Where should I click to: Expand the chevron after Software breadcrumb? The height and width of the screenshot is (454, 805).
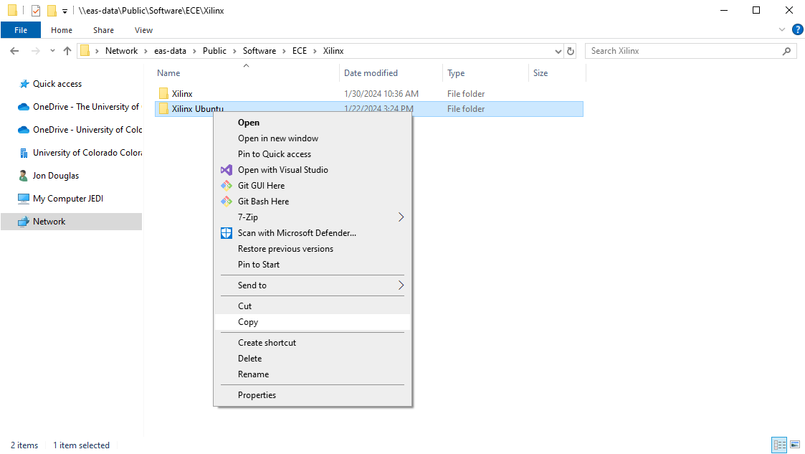[x=285, y=51]
